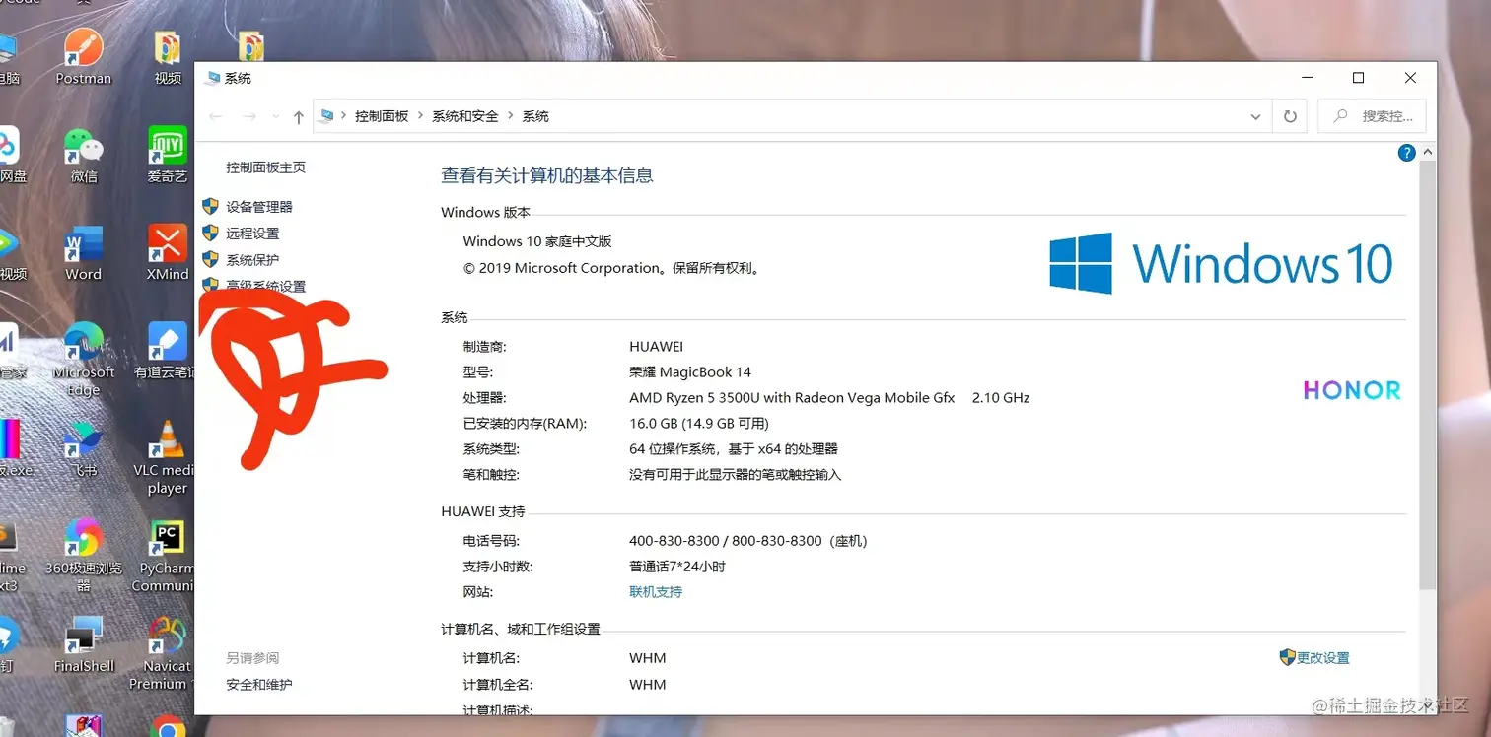Open 设备管理器 from the sidebar

coord(259,207)
